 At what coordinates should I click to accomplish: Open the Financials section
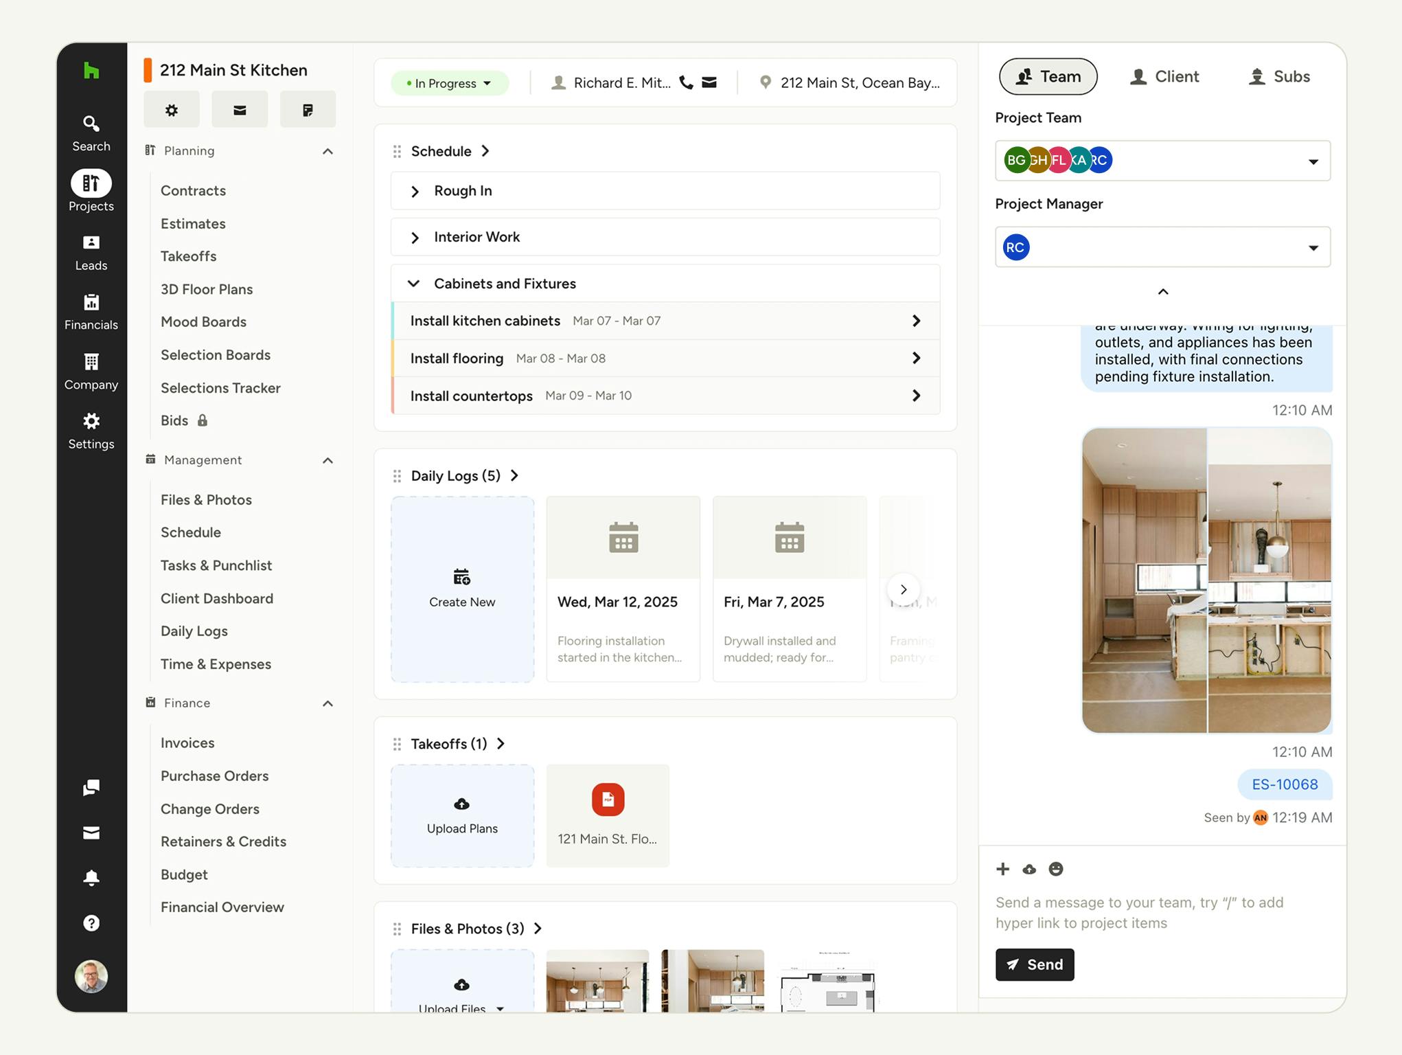pyautogui.click(x=91, y=312)
